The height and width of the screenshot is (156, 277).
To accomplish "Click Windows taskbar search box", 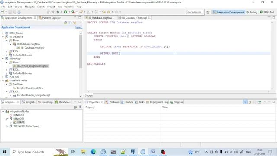I will 39,152.
